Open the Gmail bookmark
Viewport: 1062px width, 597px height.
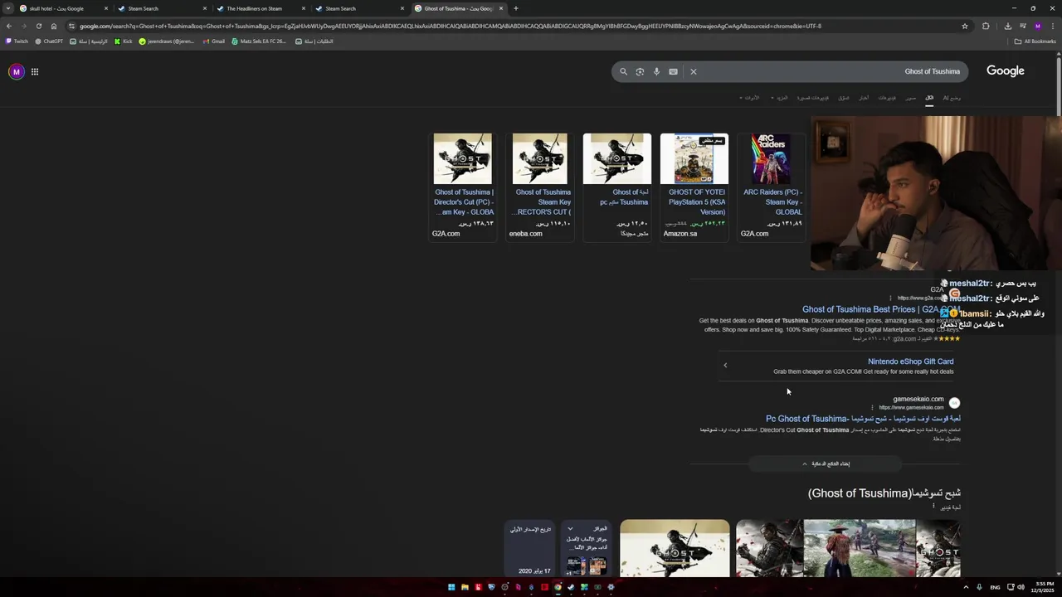point(213,41)
